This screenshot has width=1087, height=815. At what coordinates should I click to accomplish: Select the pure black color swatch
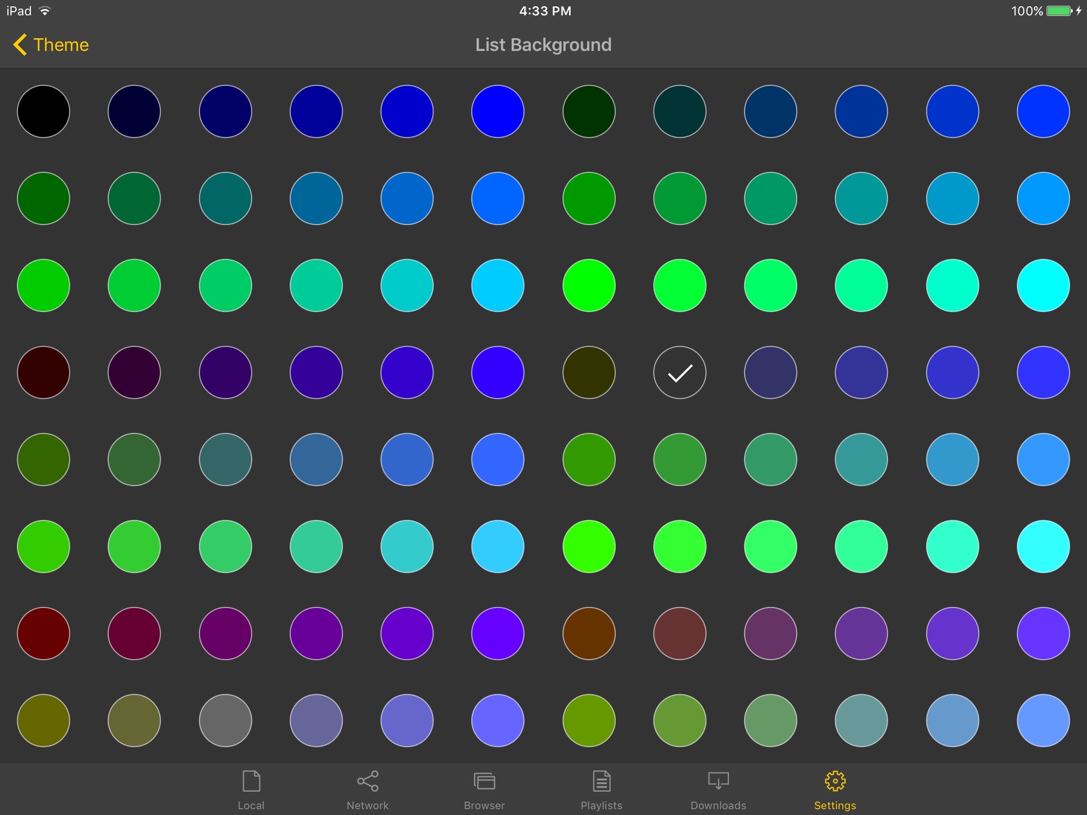[x=44, y=111]
